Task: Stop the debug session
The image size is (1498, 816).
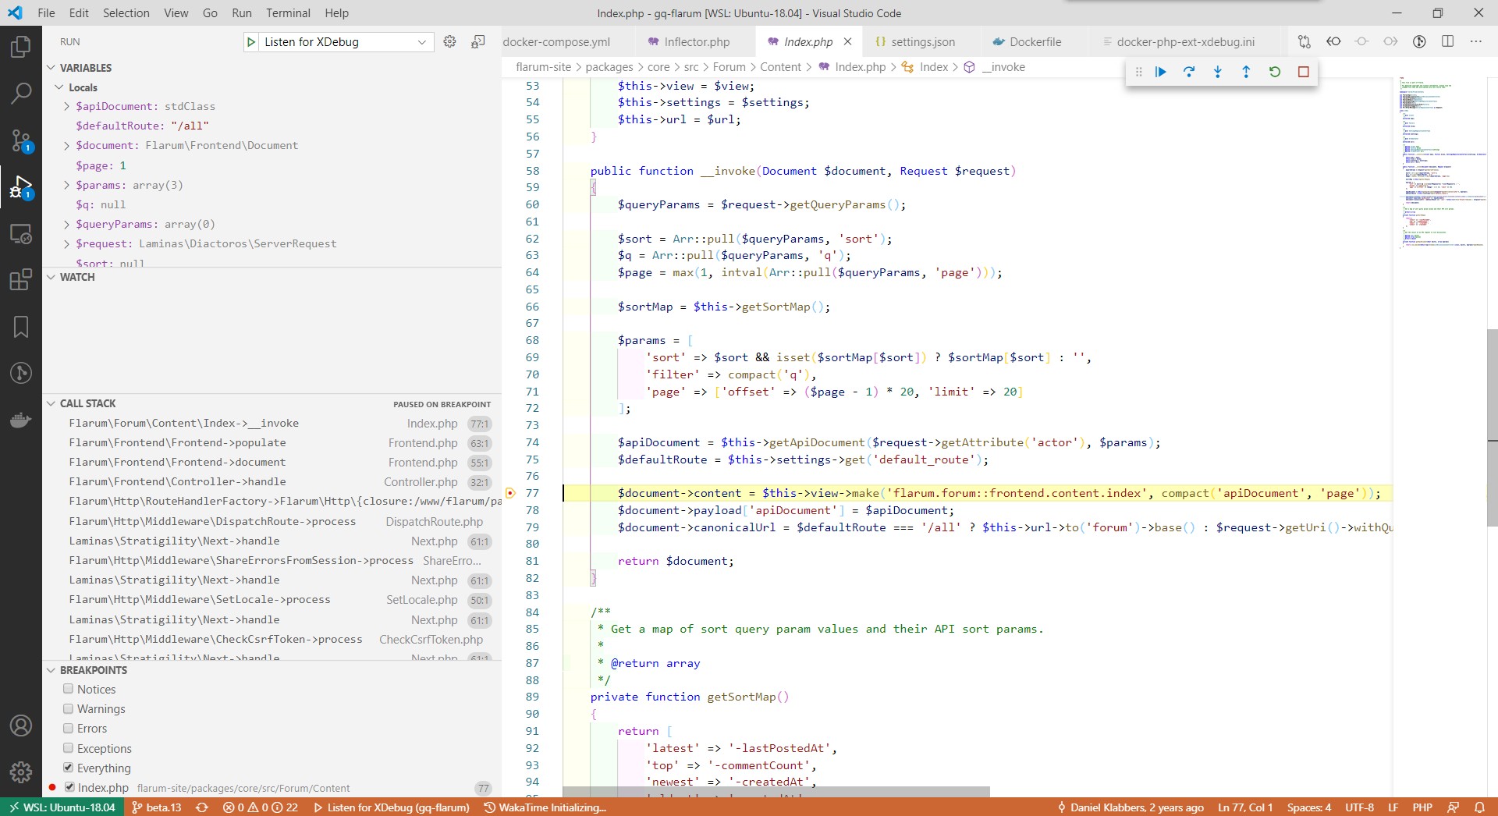Action: click(1302, 72)
